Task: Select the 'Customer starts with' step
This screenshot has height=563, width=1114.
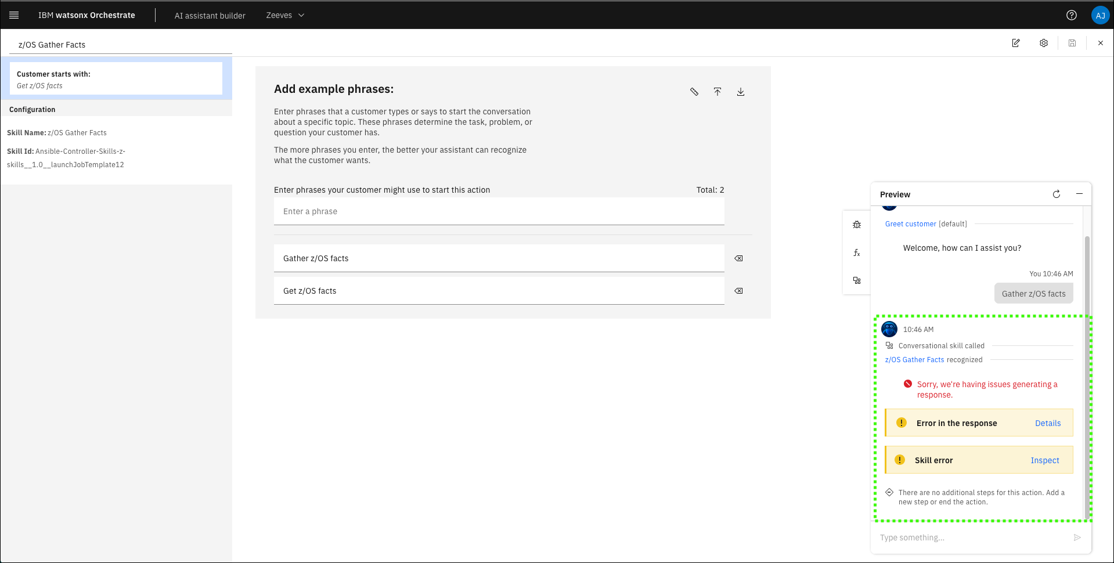Action: pos(116,79)
